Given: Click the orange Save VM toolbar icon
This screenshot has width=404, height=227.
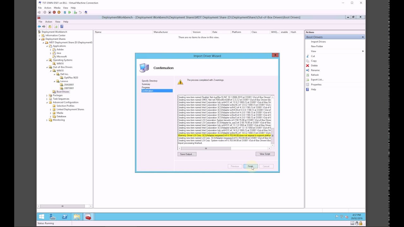Looking at the screenshot, I should point(59,12).
